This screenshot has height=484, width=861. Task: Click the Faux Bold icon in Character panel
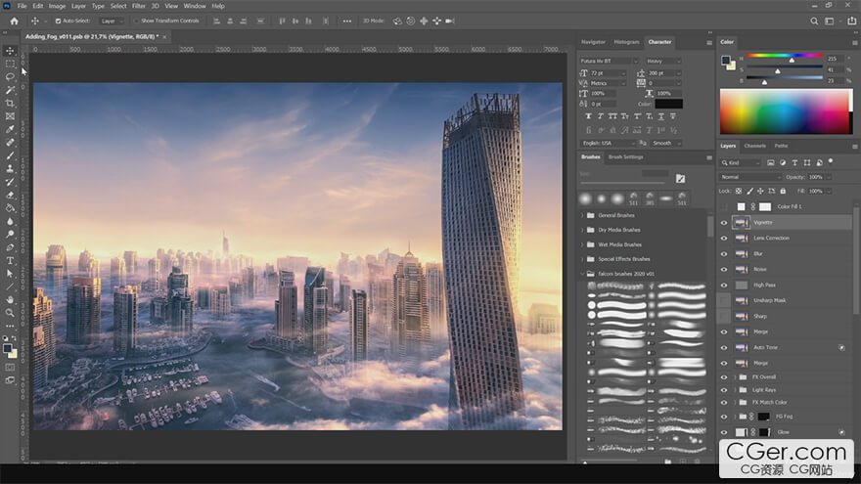click(588, 116)
